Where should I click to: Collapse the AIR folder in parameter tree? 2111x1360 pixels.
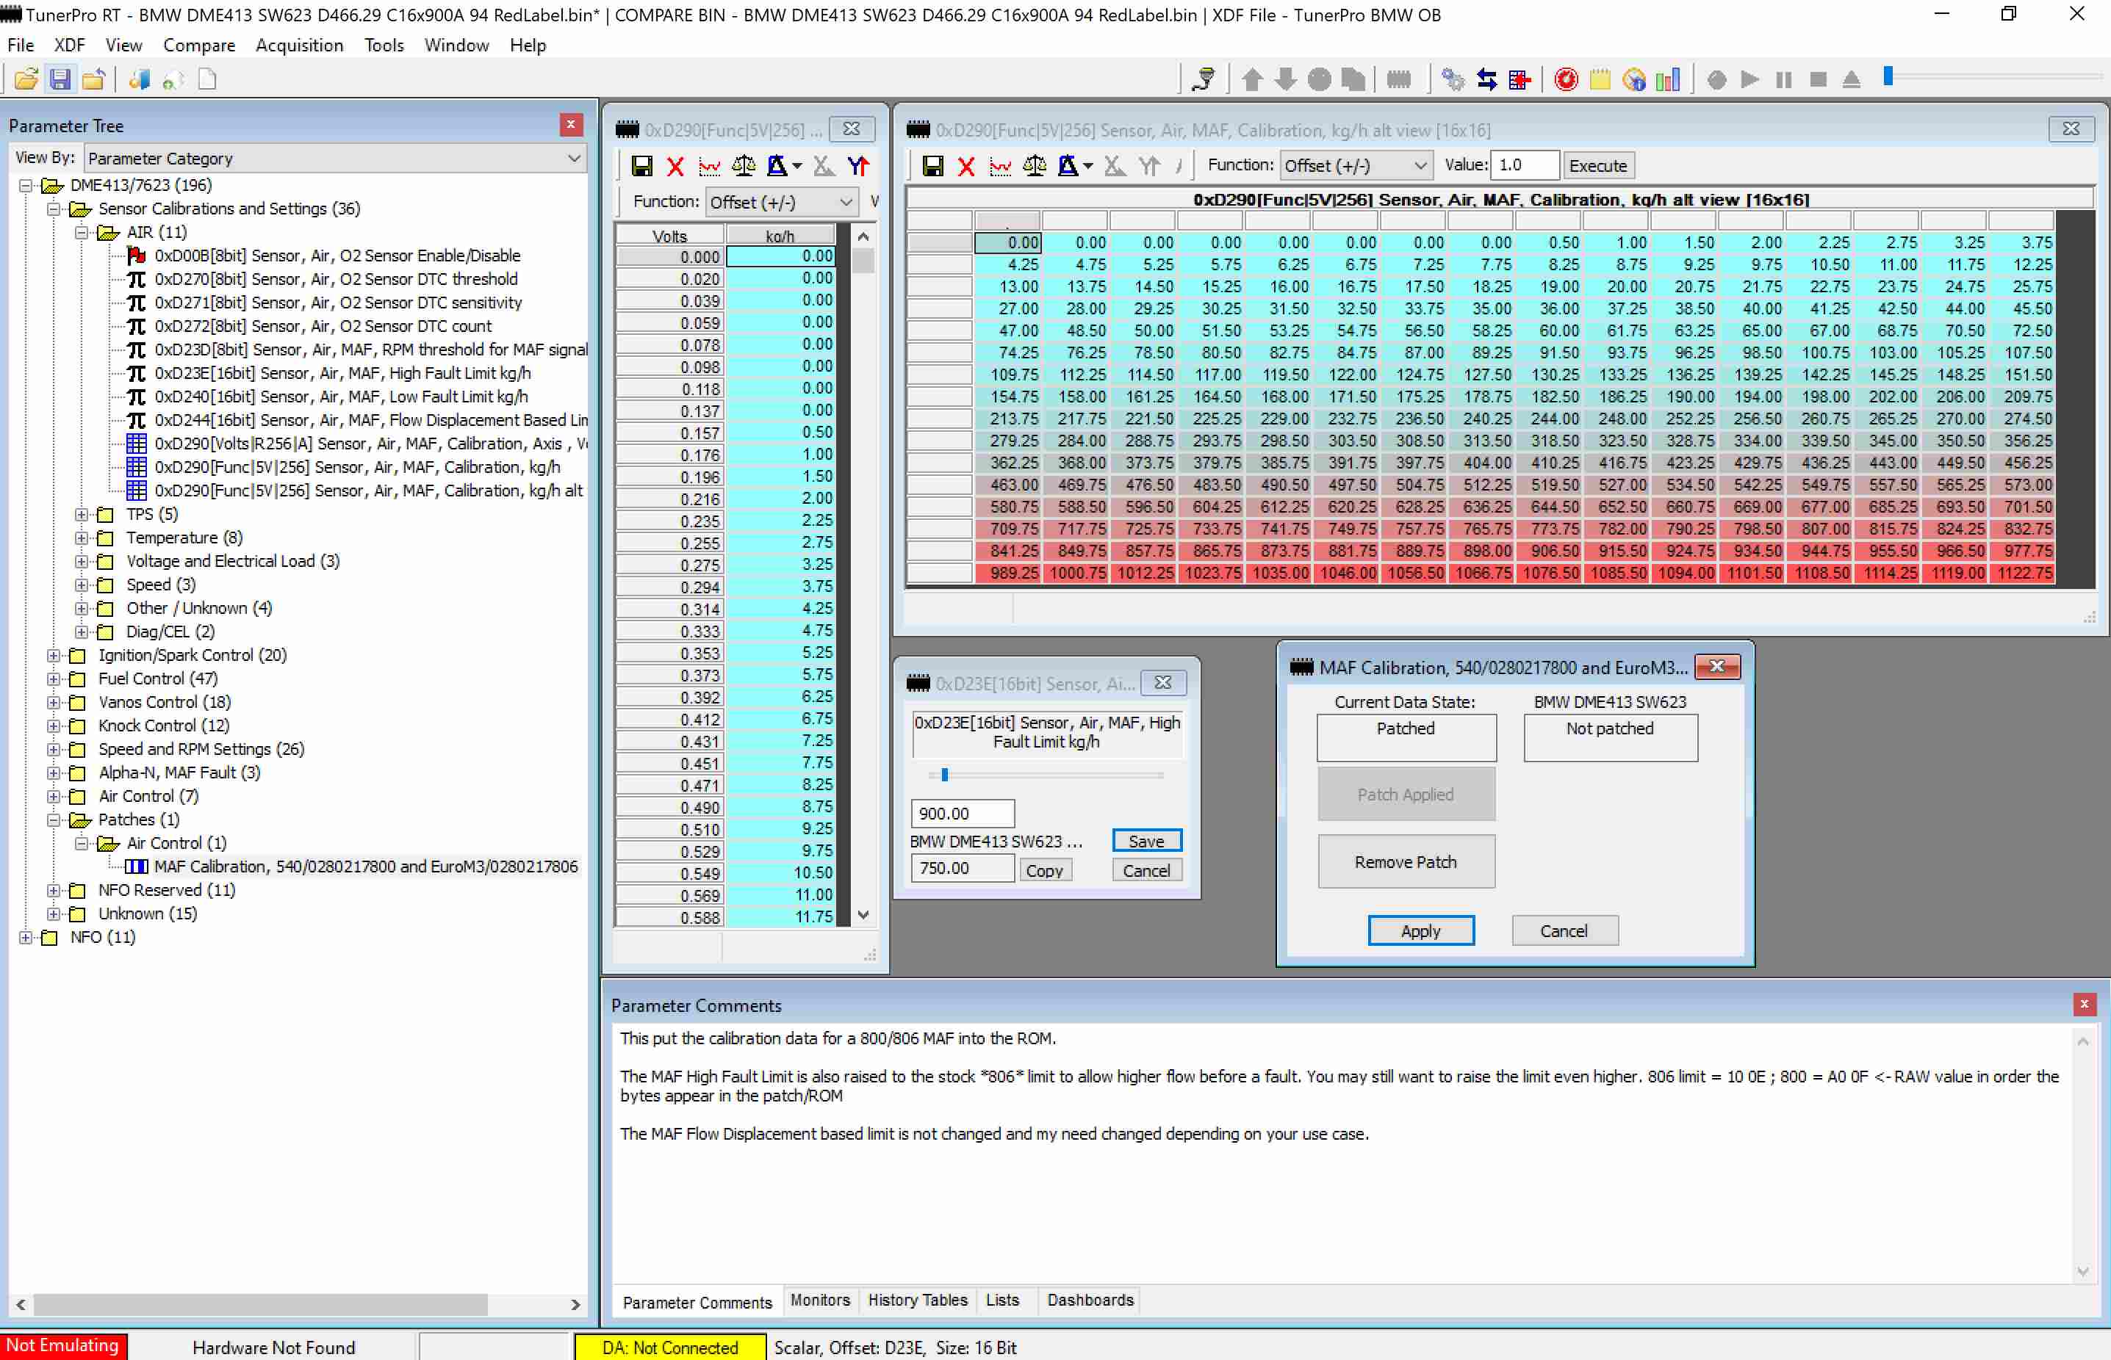pyautogui.click(x=82, y=232)
